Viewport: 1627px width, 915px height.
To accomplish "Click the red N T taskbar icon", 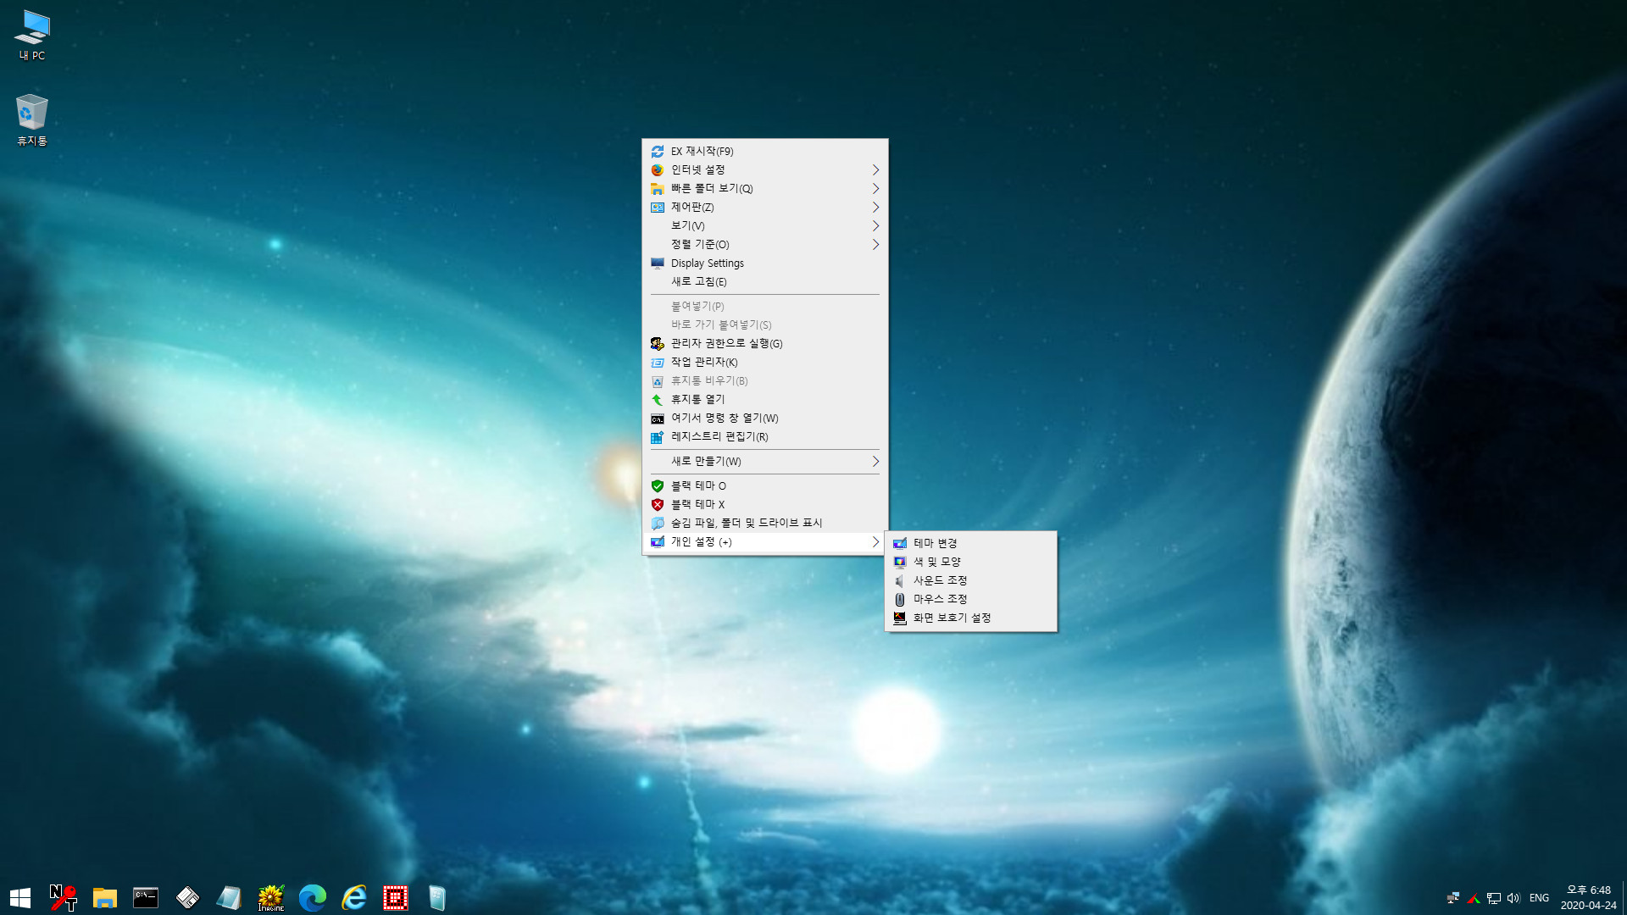I will click(x=63, y=898).
